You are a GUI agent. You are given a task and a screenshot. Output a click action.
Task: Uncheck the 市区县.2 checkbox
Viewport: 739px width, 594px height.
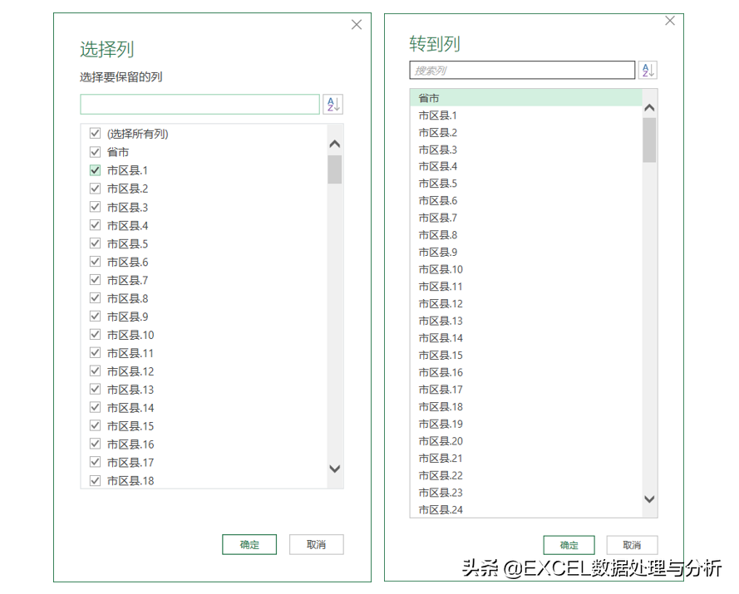point(96,189)
